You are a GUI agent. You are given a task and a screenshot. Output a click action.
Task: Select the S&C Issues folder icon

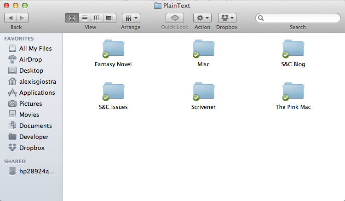[x=113, y=91]
